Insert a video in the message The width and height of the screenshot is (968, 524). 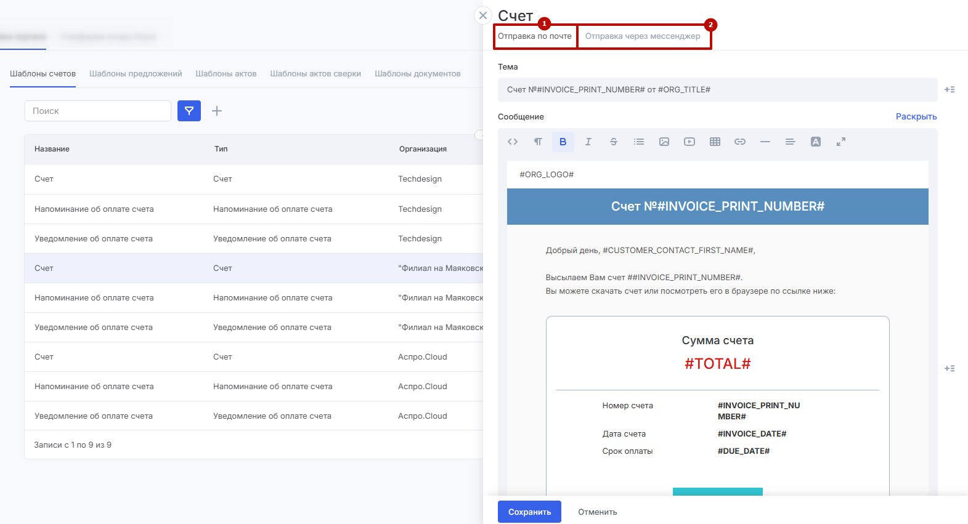click(689, 142)
